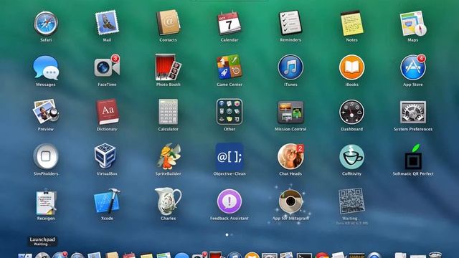459x258 pixels.
Task: Open VirtualBox
Action: point(105,156)
